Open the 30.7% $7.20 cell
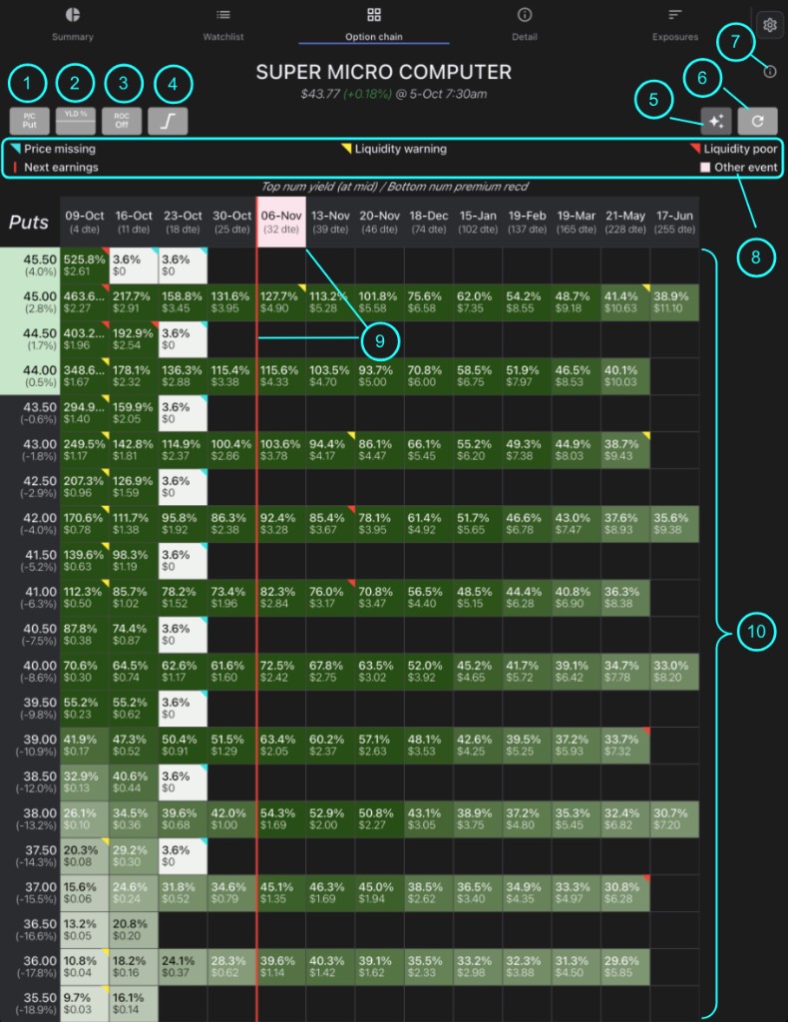 coord(674,818)
